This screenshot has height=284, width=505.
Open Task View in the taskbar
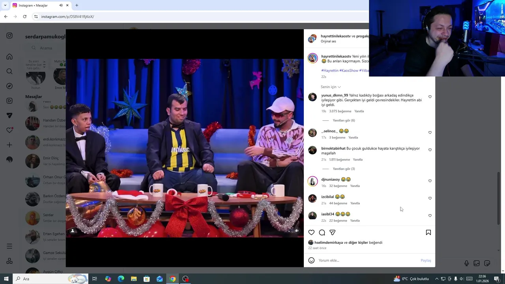pos(95,279)
